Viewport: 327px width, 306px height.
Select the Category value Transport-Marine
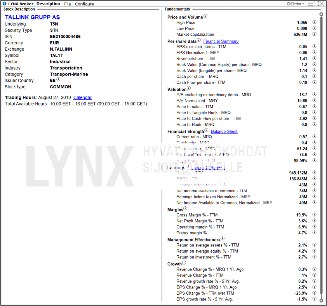(x=69, y=74)
